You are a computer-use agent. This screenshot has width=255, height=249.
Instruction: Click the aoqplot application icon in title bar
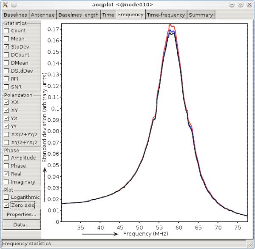[5, 5]
